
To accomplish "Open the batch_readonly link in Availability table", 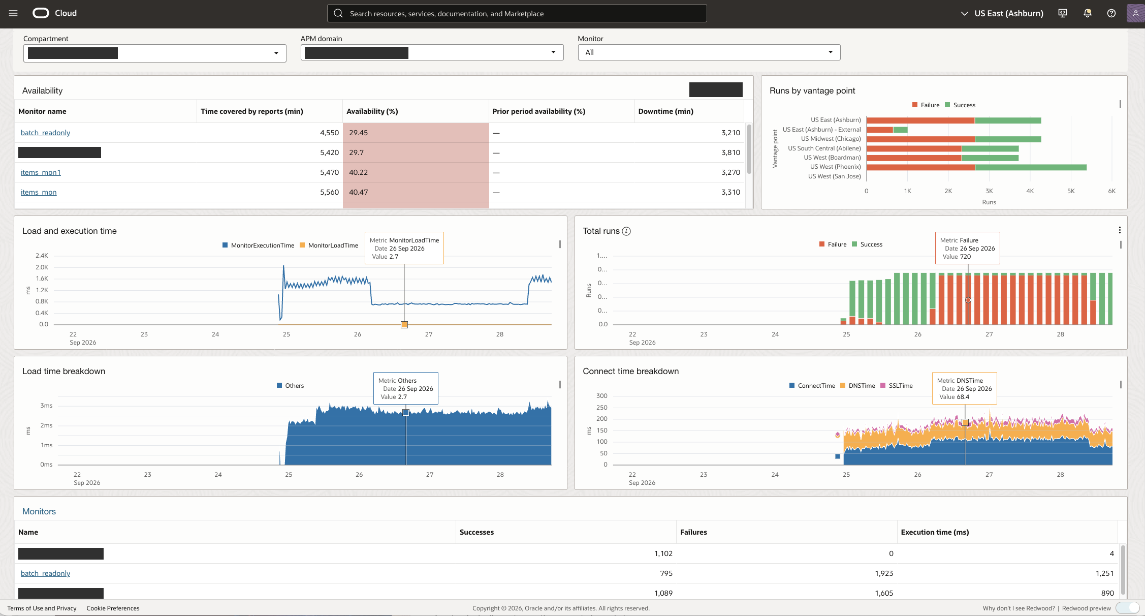I will pos(45,133).
